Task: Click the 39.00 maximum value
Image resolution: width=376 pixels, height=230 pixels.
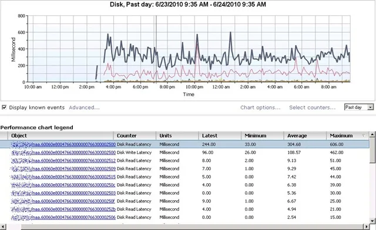Action: (335, 185)
